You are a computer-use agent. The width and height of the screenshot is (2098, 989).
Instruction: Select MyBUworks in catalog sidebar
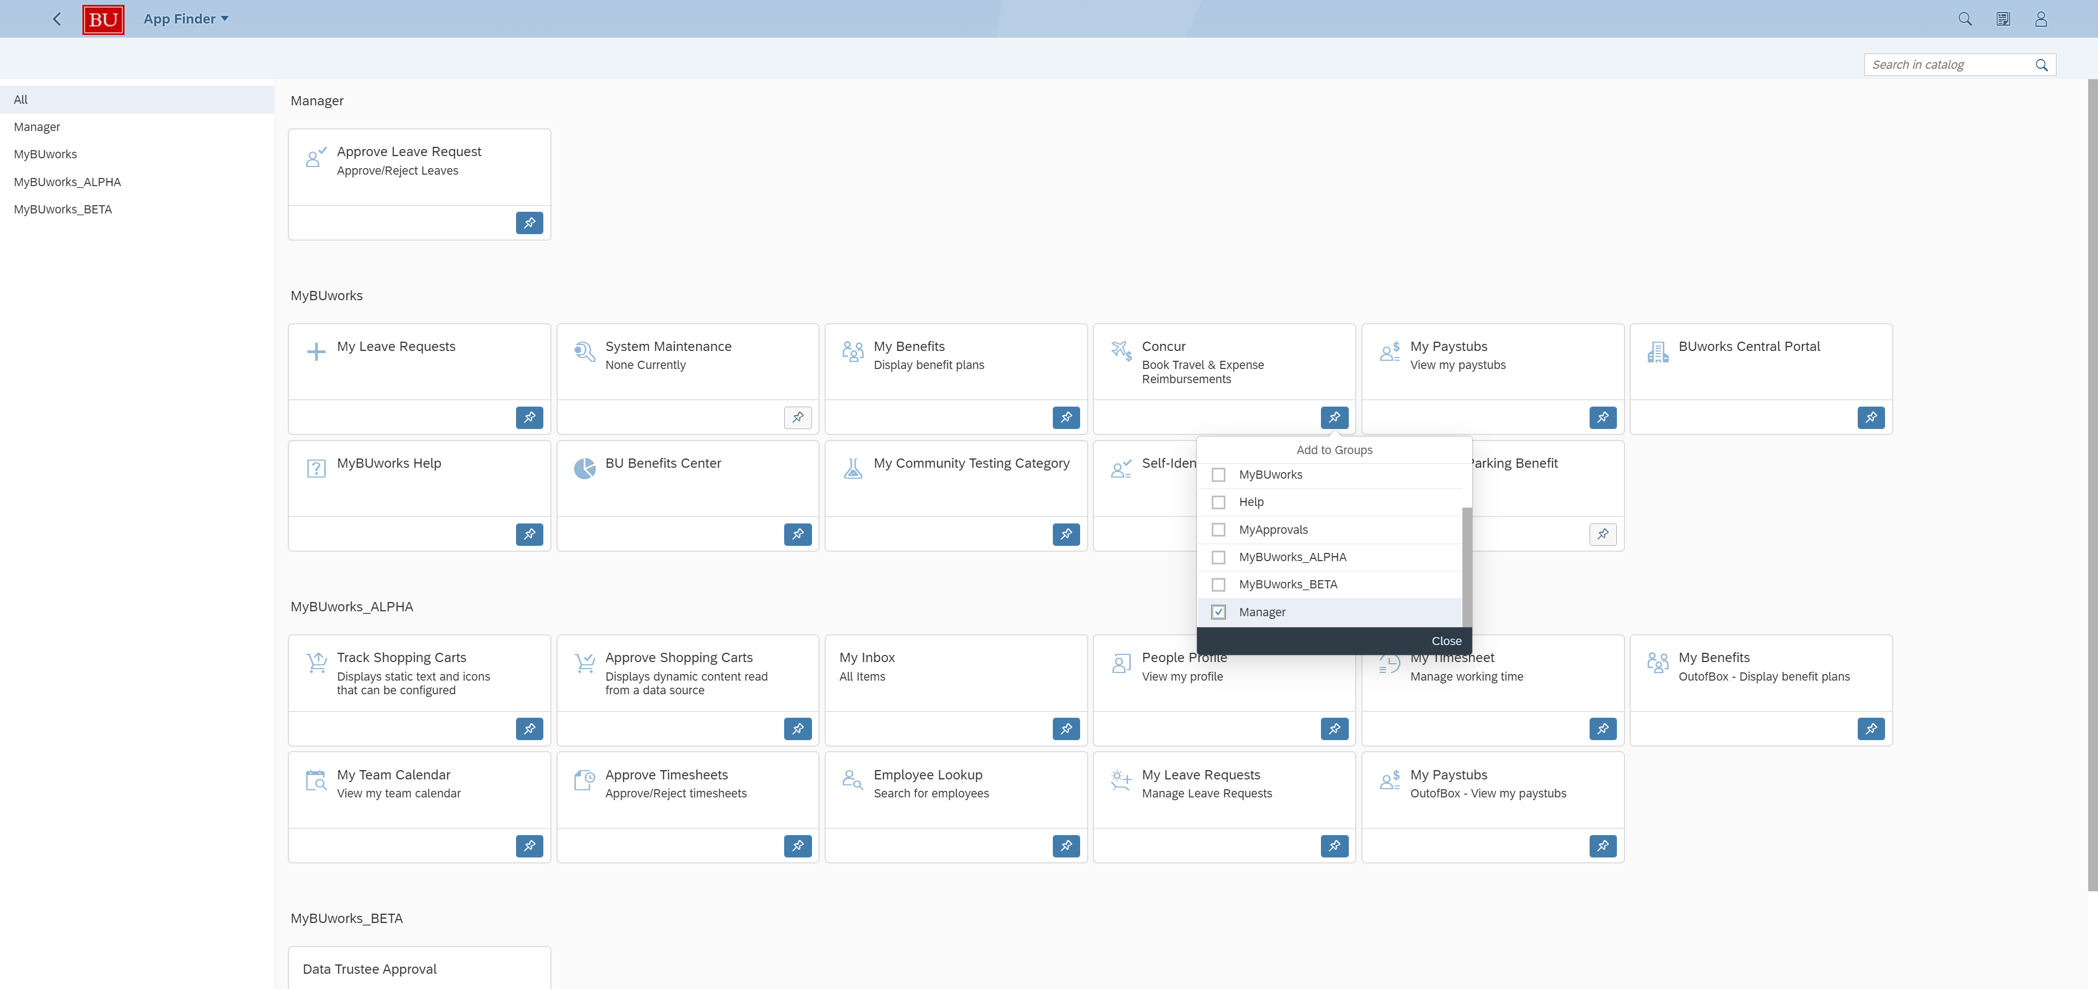137,154
